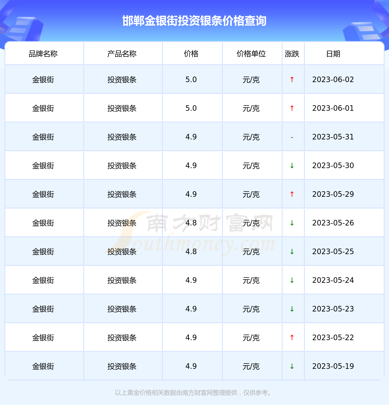Click 金银街 in the 2023-06-02 row
This screenshot has width=389, height=405.
click(x=43, y=80)
